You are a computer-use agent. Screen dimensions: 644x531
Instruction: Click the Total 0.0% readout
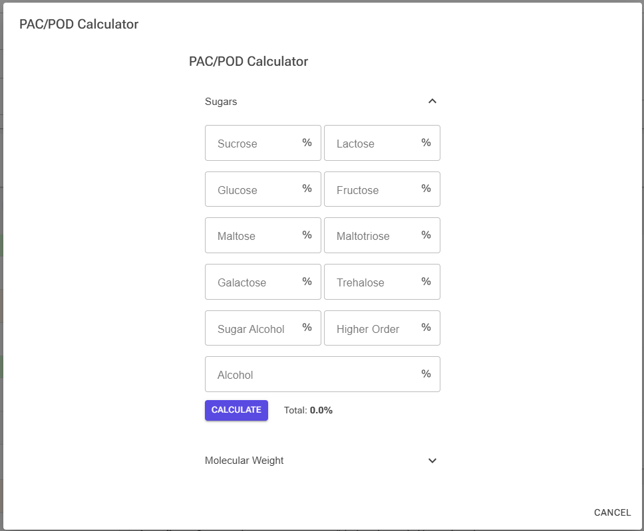pos(308,410)
